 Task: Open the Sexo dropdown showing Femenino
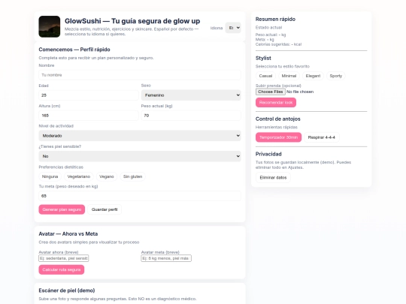pos(191,95)
